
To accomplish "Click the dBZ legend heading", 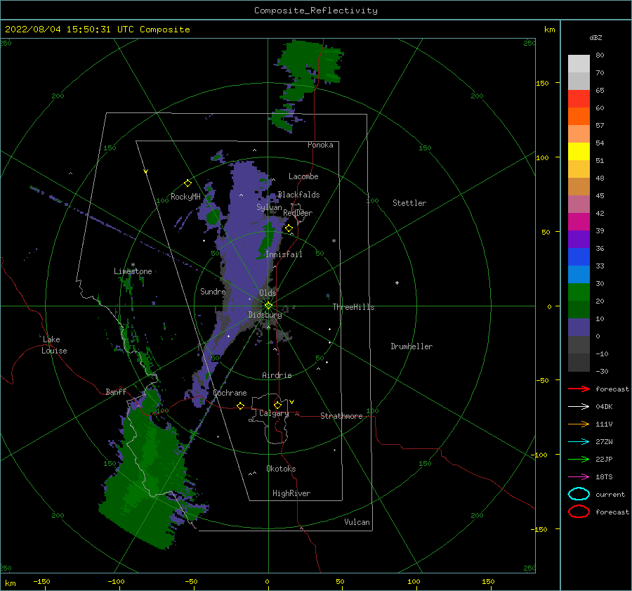I will (x=595, y=37).
